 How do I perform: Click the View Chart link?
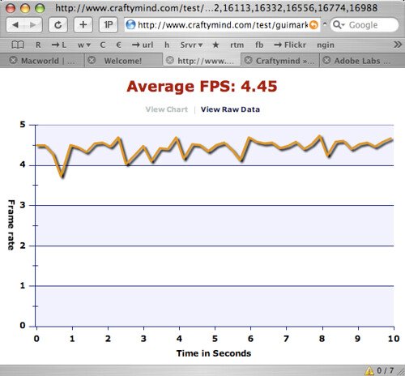167,109
